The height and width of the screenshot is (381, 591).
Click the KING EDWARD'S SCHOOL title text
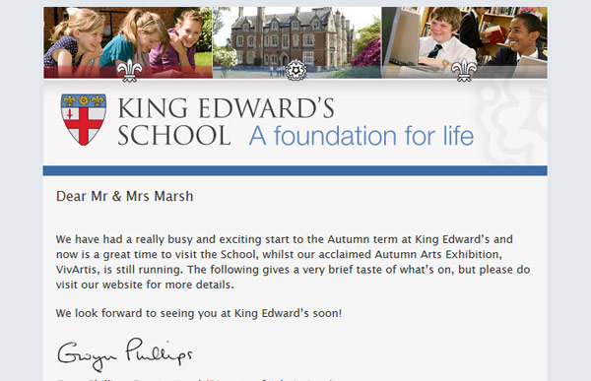227,122
